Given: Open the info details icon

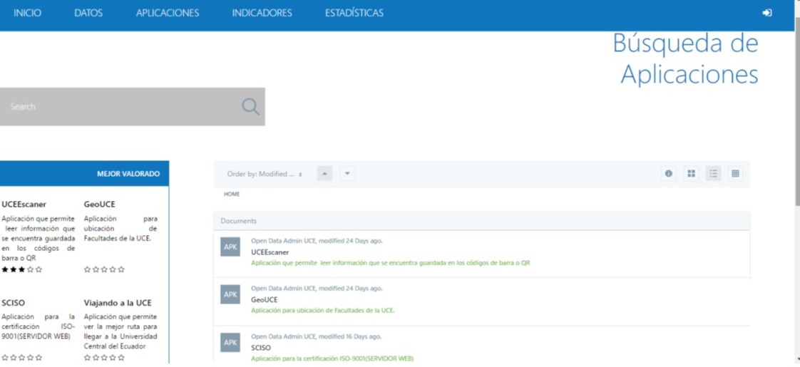Looking at the screenshot, I should 668,174.
